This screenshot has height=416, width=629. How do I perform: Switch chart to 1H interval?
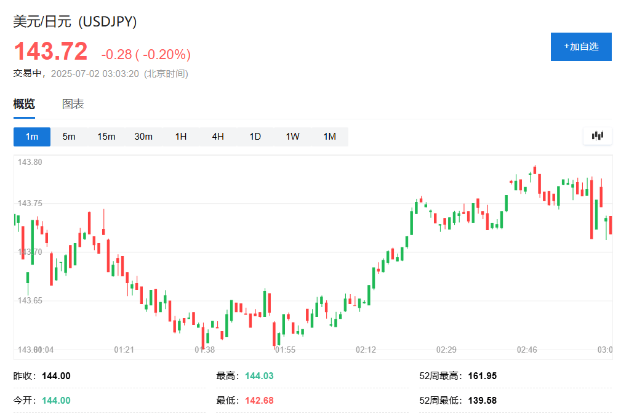pos(180,137)
